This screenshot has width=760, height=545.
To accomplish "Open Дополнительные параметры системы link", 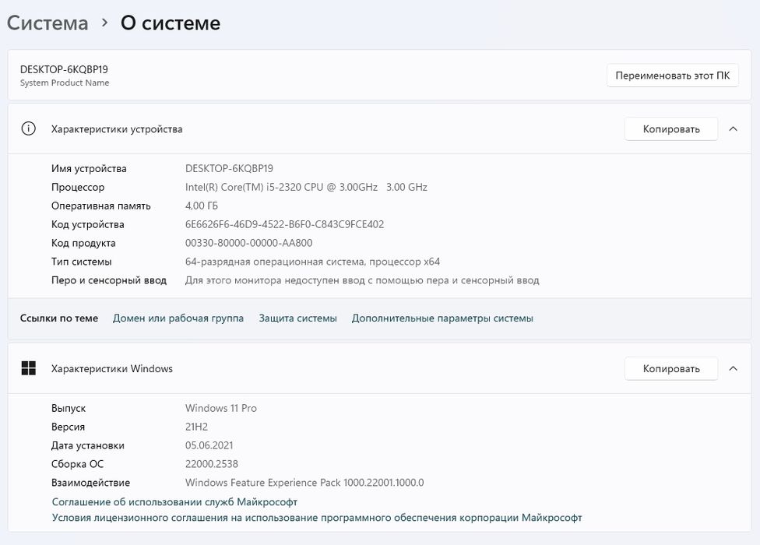I will [x=442, y=318].
